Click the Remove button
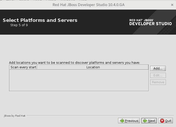 coord(158,82)
